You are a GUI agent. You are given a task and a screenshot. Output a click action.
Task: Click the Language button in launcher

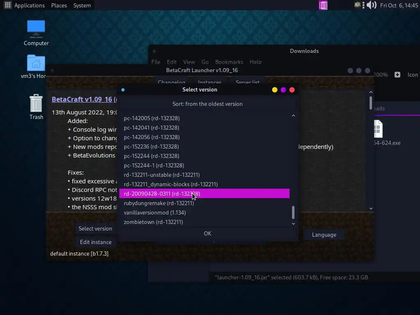(x=324, y=235)
